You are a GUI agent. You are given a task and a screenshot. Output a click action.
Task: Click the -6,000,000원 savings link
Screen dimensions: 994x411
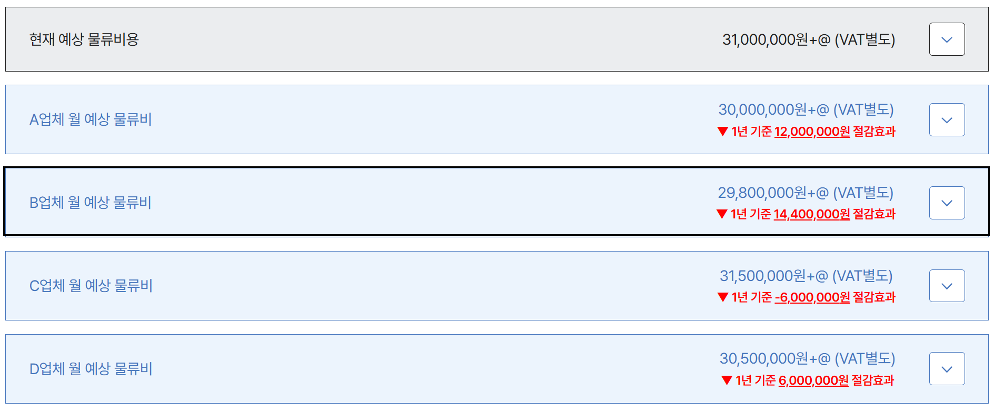point(812,297)
